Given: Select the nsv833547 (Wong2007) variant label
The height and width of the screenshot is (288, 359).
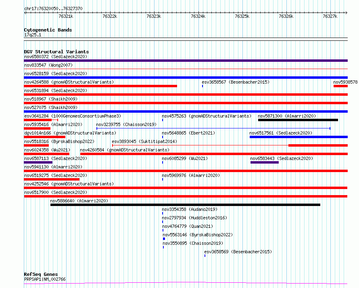Looking at the screenshot, I should point(48,65).
